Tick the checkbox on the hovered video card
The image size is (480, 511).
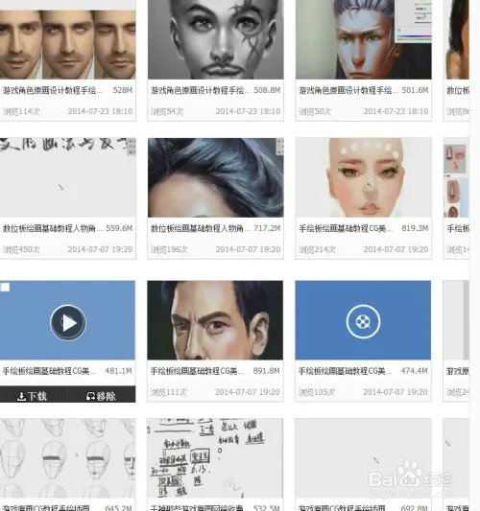tap(5, 287)
